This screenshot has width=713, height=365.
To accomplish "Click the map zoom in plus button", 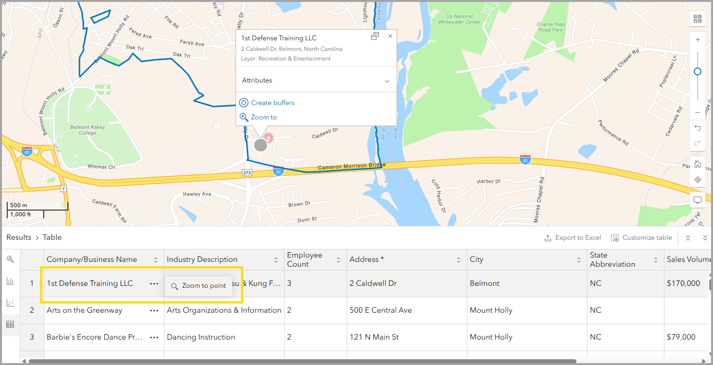I will (x=698, y=40).
